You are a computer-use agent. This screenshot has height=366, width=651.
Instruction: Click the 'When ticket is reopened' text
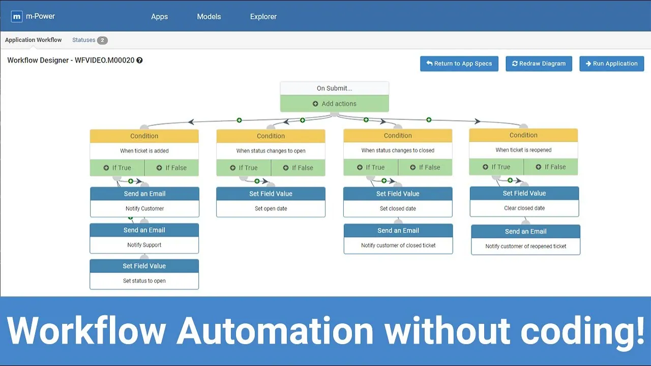(x=523, y=150)
